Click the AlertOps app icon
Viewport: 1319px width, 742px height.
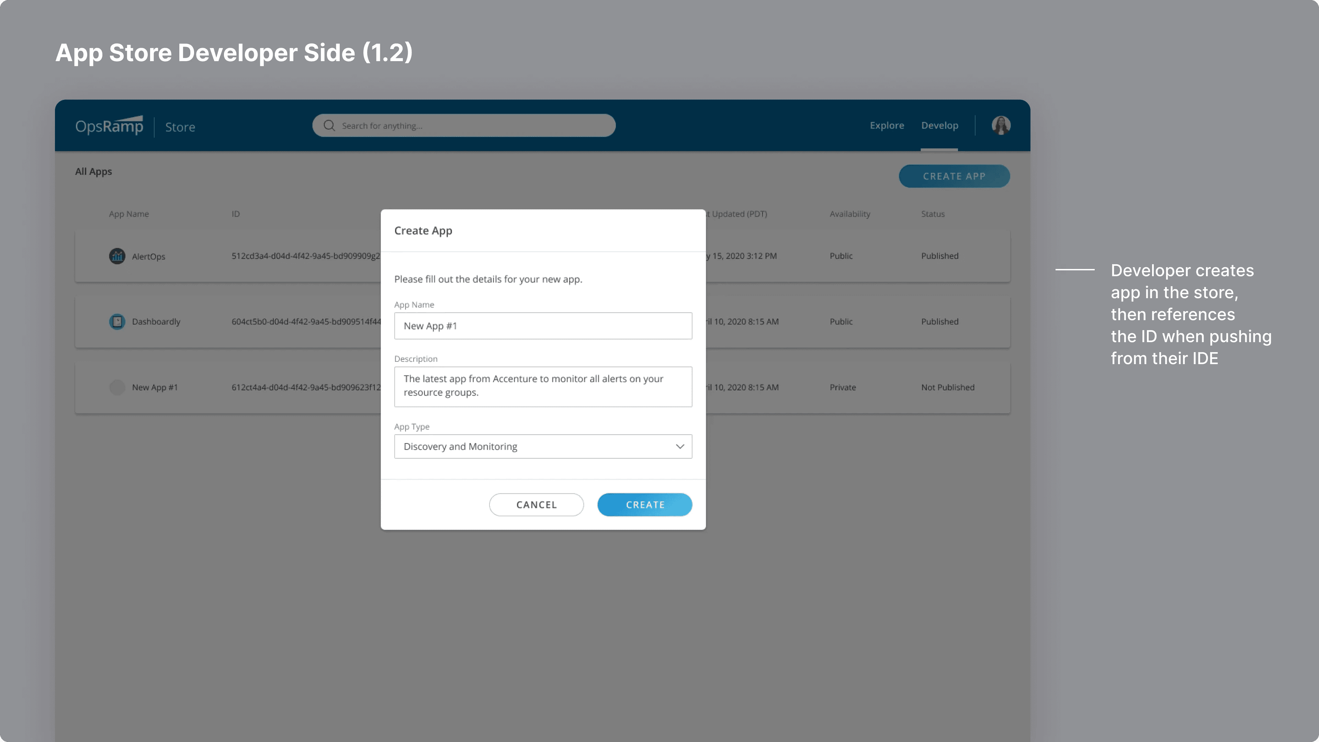pyautogui.click(x=117, y=256)
